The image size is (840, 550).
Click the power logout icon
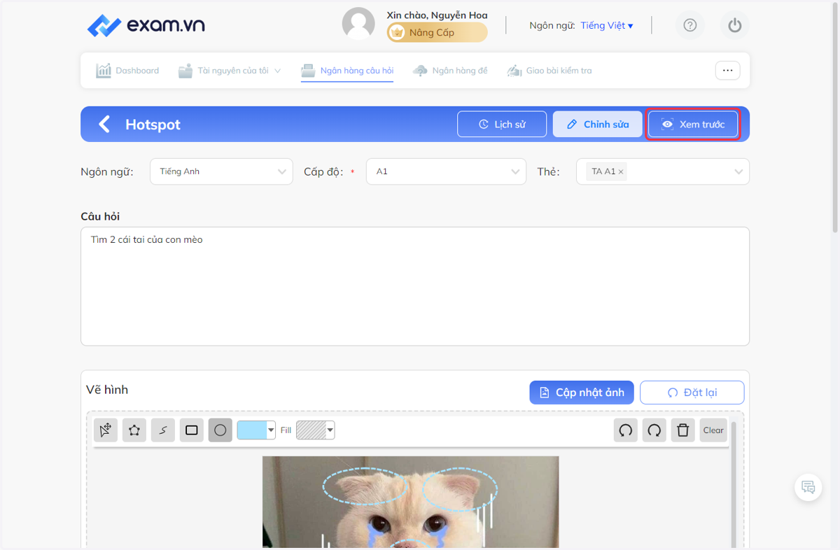(734, 26)
